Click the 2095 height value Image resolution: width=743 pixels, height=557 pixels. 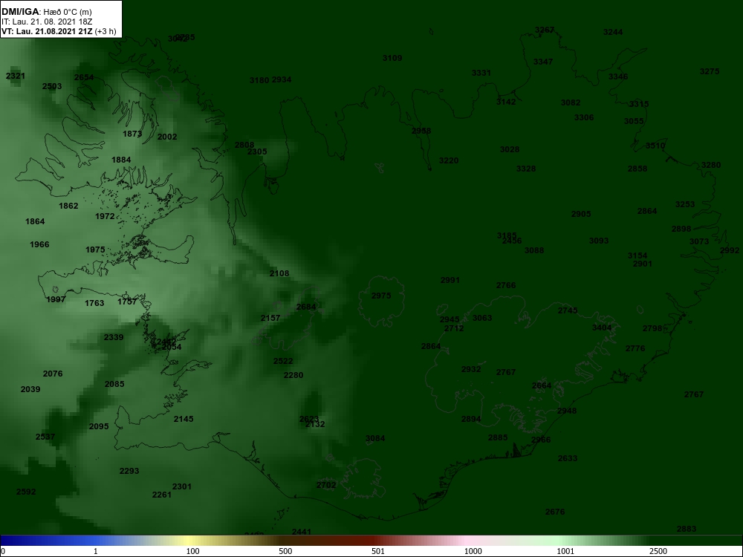point(99,427)
